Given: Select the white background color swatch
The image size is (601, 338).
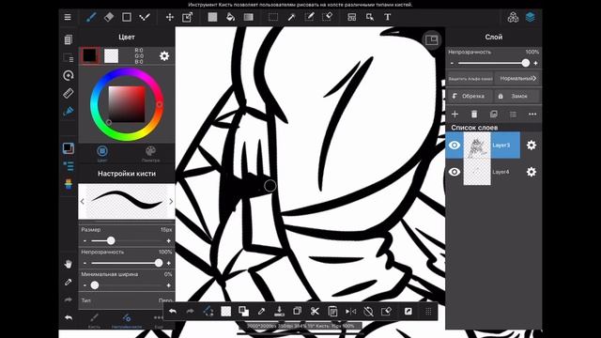Looking at the screenshot, I should [x=112, y=56].
